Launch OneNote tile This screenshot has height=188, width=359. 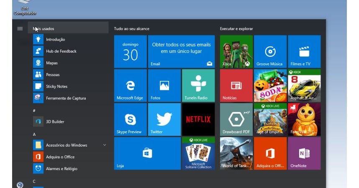(x=304, y=153)
